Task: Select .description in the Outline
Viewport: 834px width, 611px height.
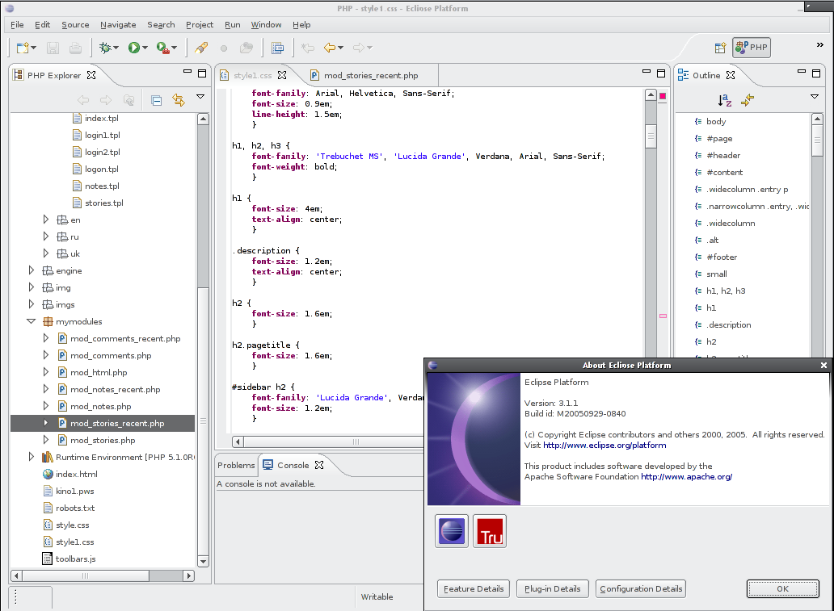Action: (729, 324)
